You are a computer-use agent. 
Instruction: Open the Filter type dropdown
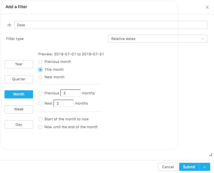[158, 39]
